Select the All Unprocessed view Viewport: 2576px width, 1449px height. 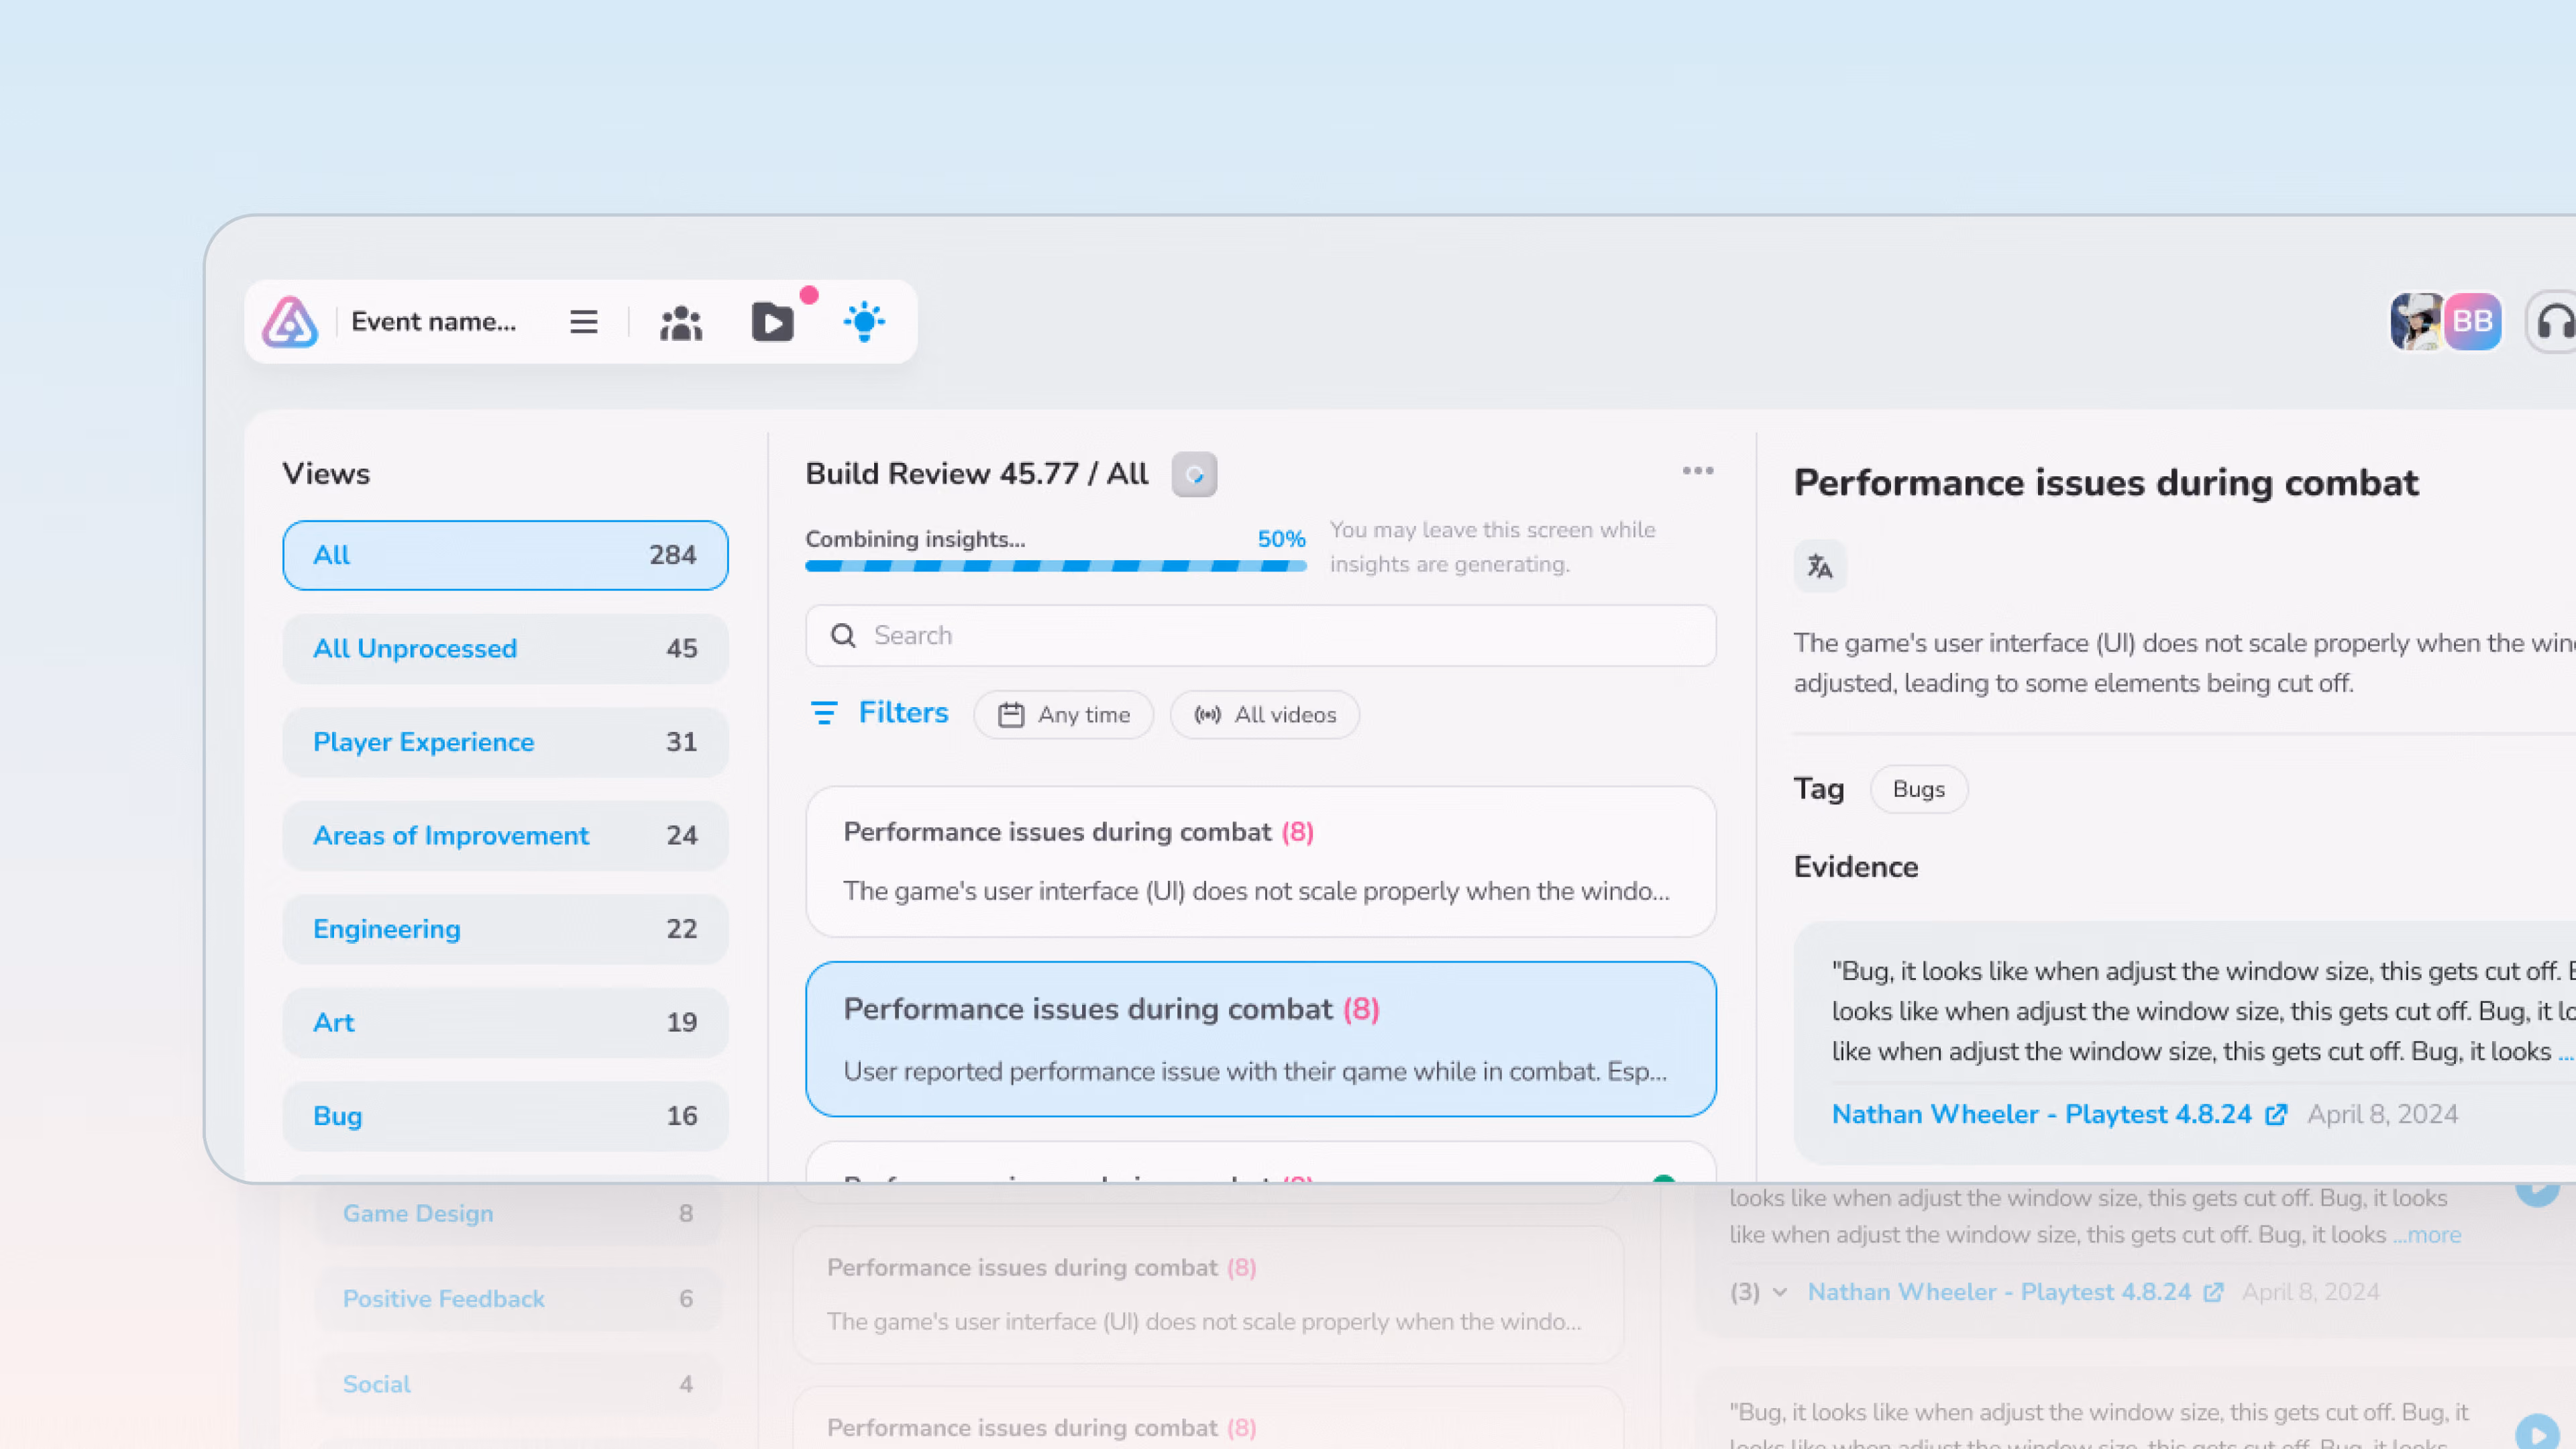tap(505, 648)
